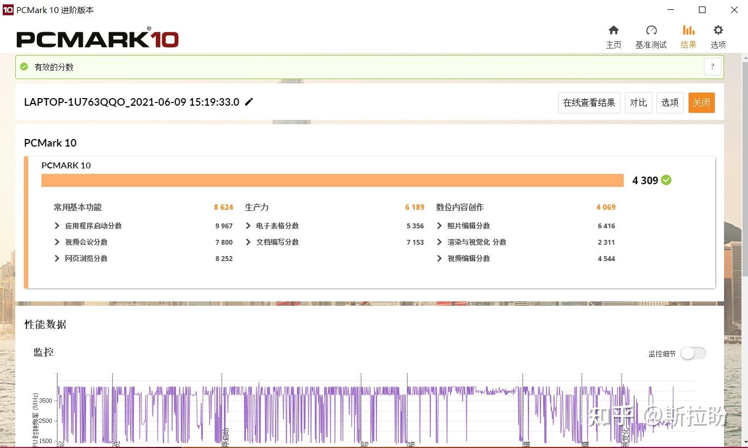This screenshot has width=748, height=448.
Task: Click the pencil icon to rename result
Action: [x=249, y=102]
